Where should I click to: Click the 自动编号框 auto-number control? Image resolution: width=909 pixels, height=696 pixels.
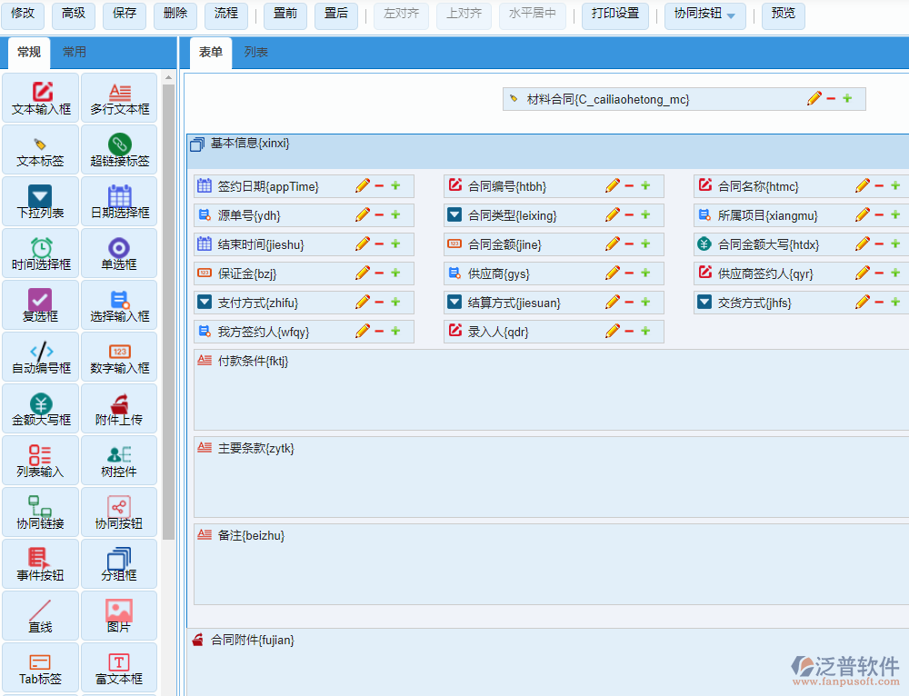tap(41, 357)
